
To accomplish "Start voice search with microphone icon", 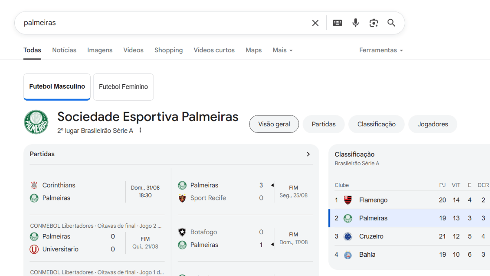I will tap(356, 23).
